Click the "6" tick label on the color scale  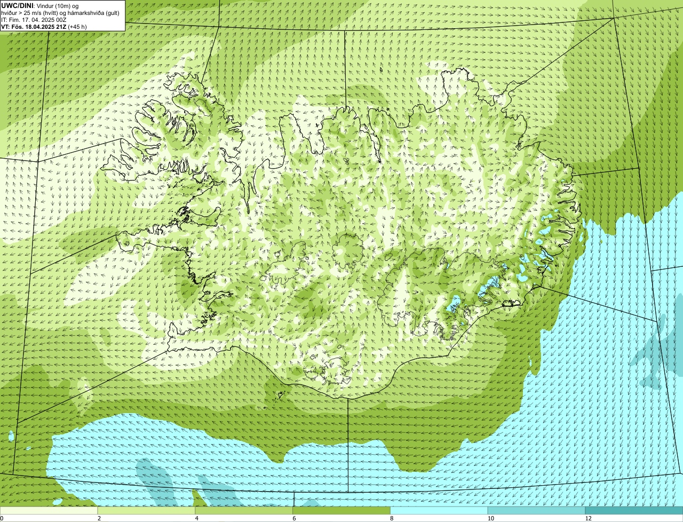tap(294, 518)
